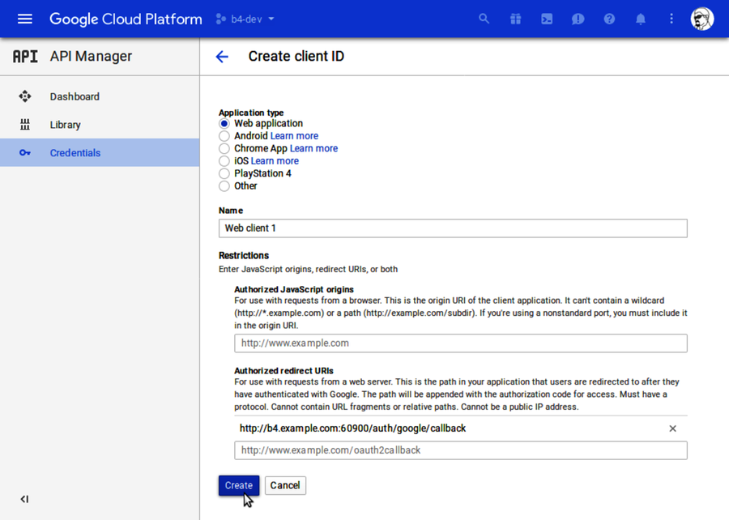Image resolution: width=729 pixels, height=520 pixels.
Task: Go back using the blue back arrow
Action: tap(222, 57)
